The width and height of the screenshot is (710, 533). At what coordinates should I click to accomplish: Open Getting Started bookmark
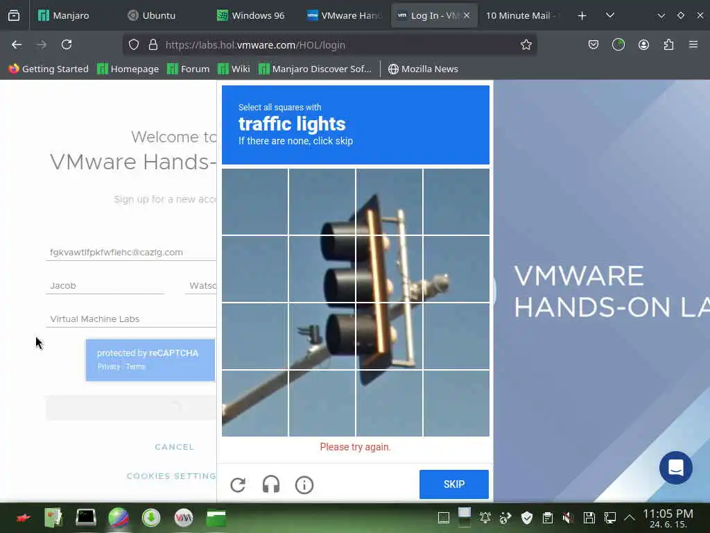[x=49, y=69]
